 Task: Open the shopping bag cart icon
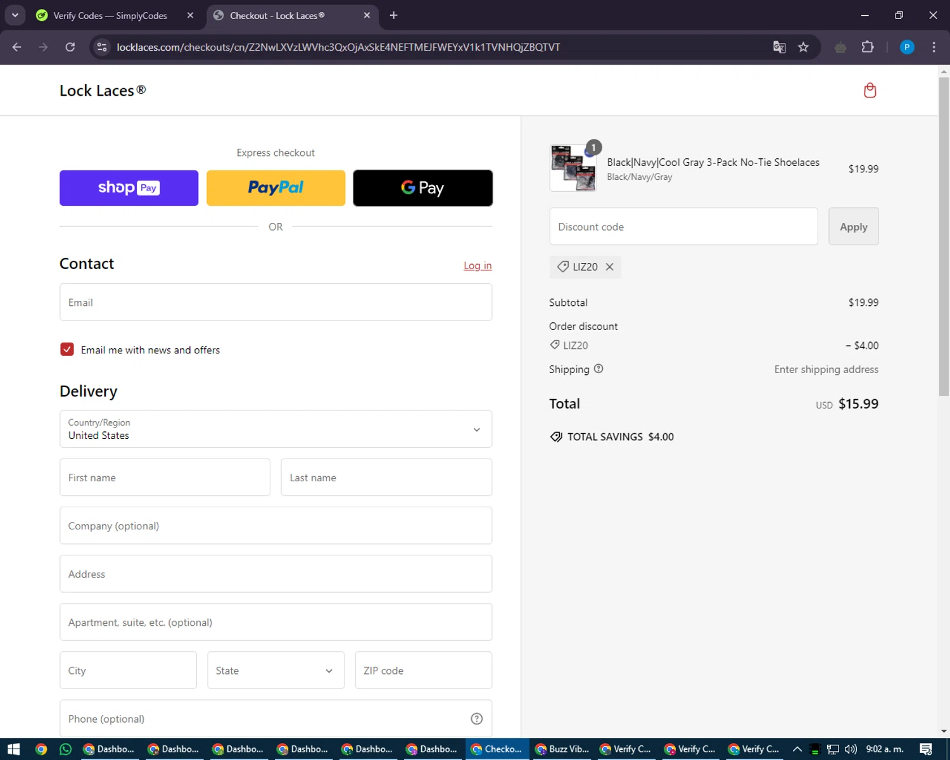[x=870, y=91]
